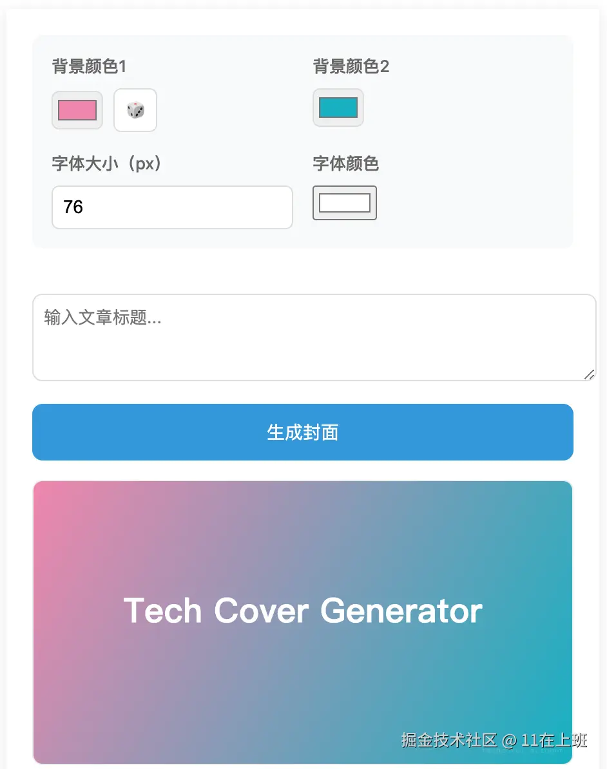Click the word "Cover" in preview title

[261, 611]
